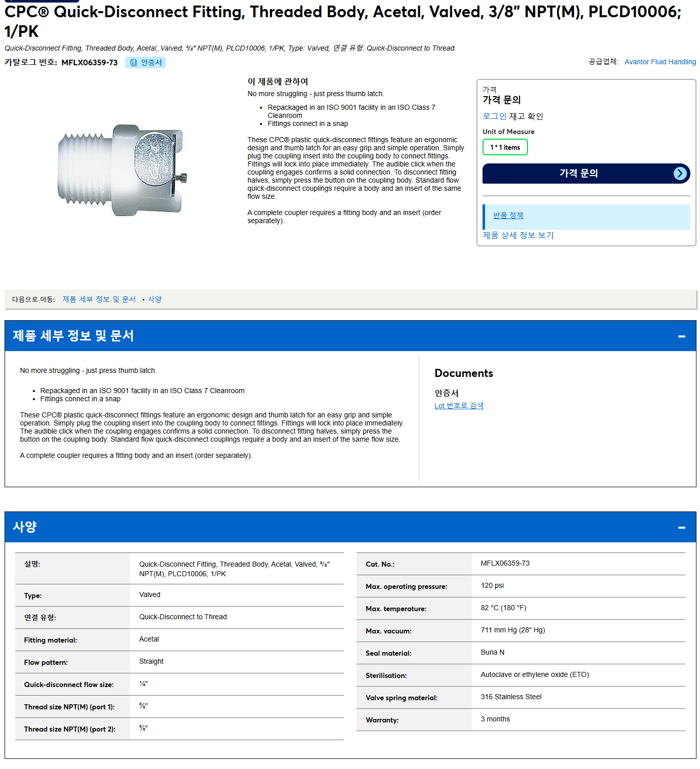Click the 'Warranty' value 3 months

pos(495,719)
